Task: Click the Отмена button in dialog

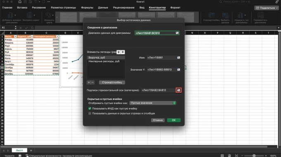Action: (x=158, y=120)
